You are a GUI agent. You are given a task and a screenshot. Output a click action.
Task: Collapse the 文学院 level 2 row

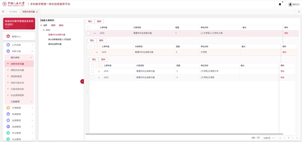coord(97,52)
